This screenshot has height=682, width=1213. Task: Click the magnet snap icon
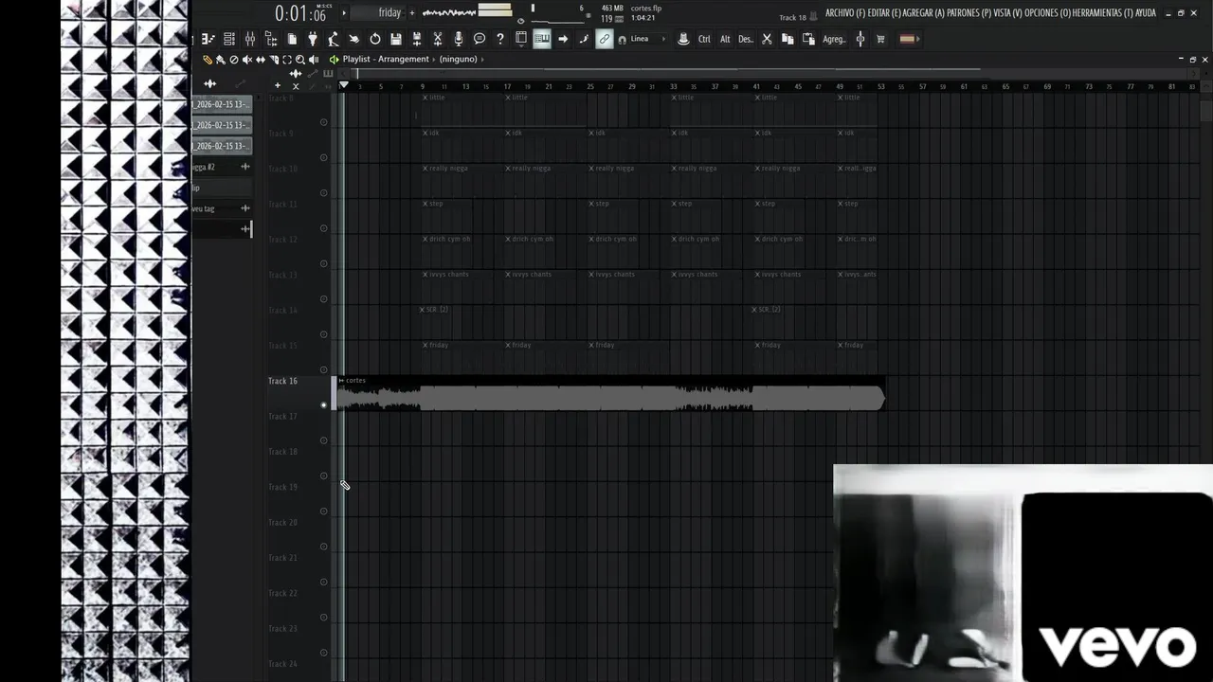622,40
